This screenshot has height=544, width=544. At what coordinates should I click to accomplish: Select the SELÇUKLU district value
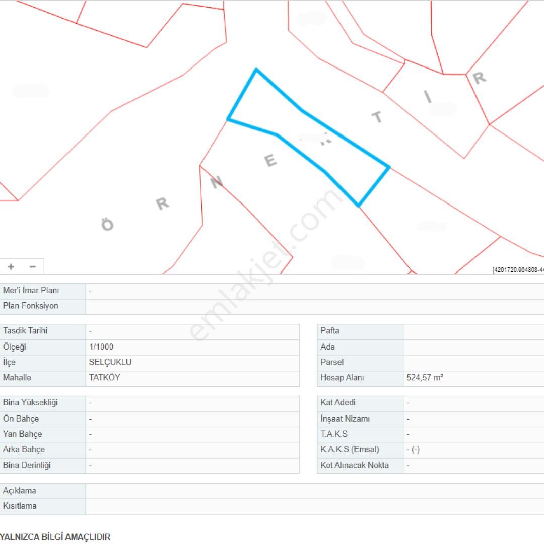coord(110,362)
